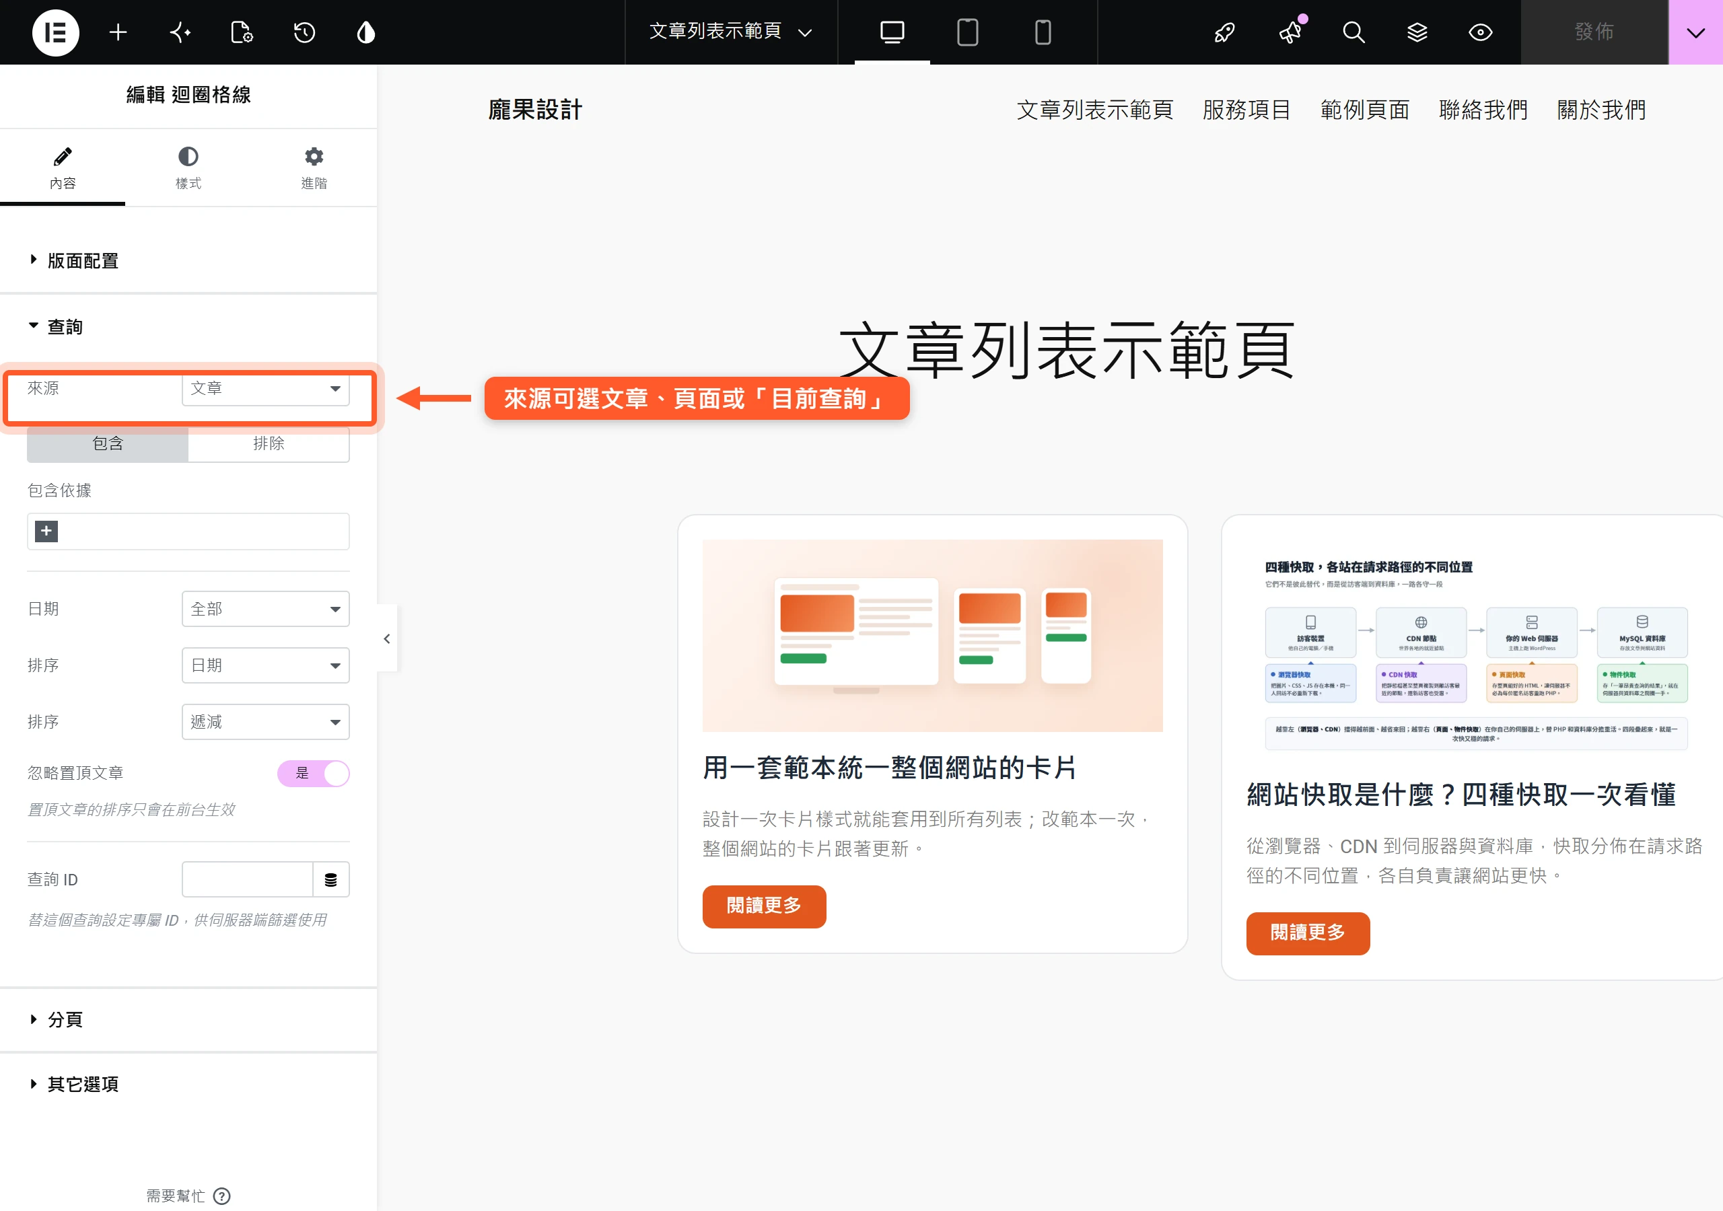The width and height of the screenshot is (1723, 1211).
Task: Click the 查詢 ID input field
Action: (x=248, y=879)
